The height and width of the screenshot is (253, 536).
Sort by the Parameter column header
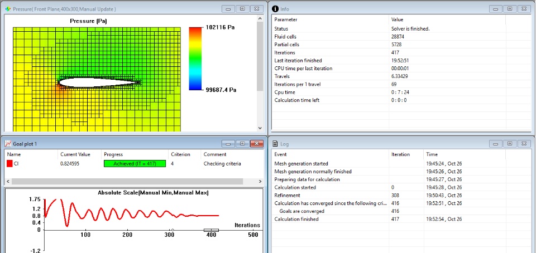tap(329, 20)
